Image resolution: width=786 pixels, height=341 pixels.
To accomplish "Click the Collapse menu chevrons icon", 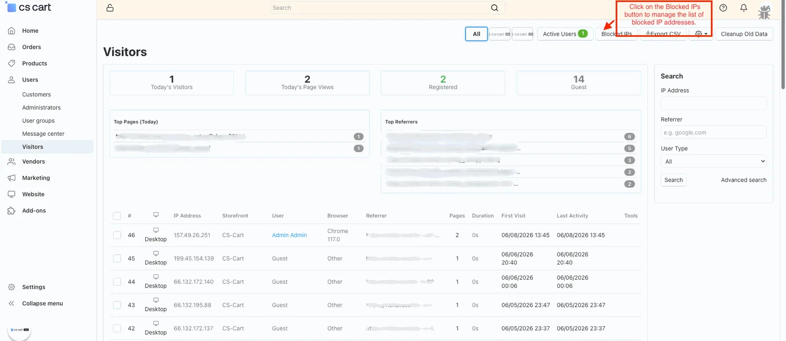I will pos(11,304).
